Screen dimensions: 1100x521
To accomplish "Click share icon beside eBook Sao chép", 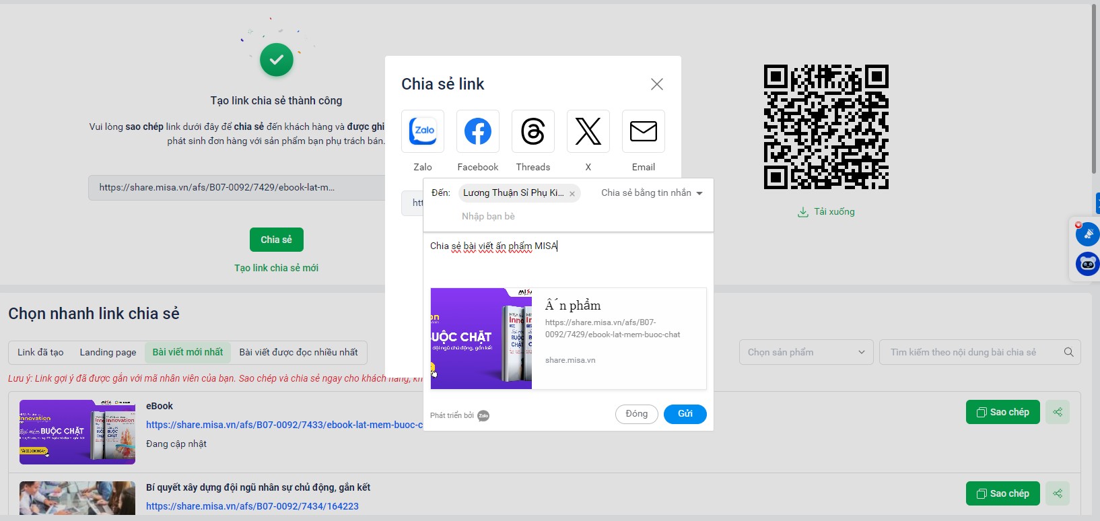I will pos(1058,412).
